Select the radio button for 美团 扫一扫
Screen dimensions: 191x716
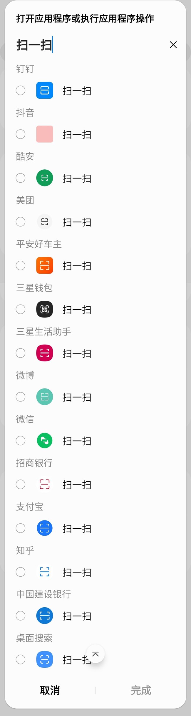tap(21, 222)
